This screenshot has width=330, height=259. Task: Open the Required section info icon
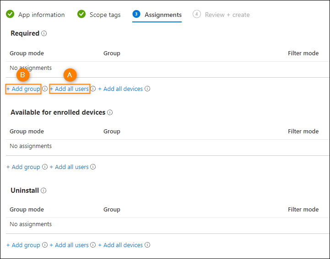[x=44, y=33]
